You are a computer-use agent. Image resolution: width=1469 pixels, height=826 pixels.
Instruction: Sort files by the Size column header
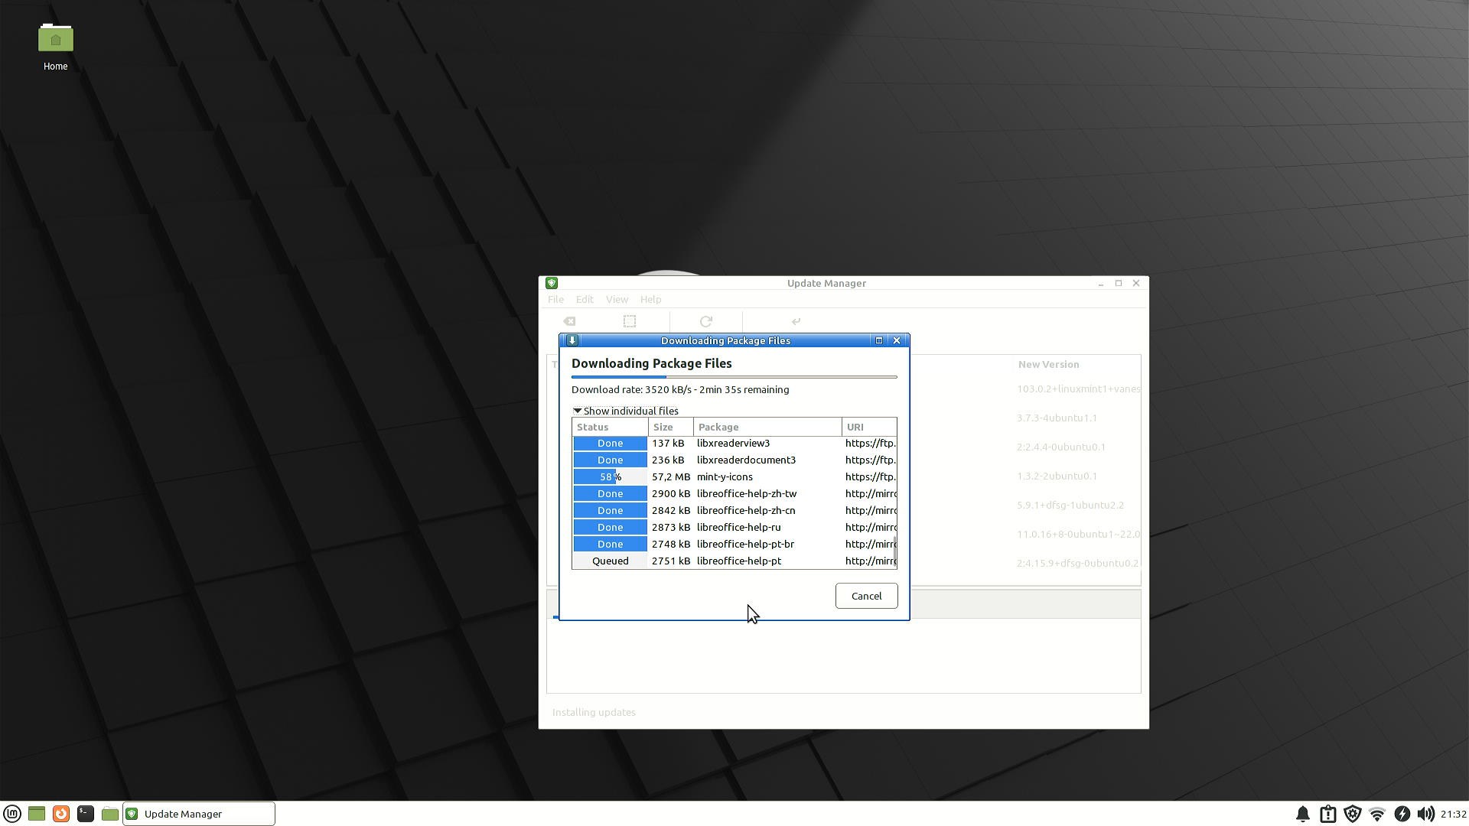[670, 427]
